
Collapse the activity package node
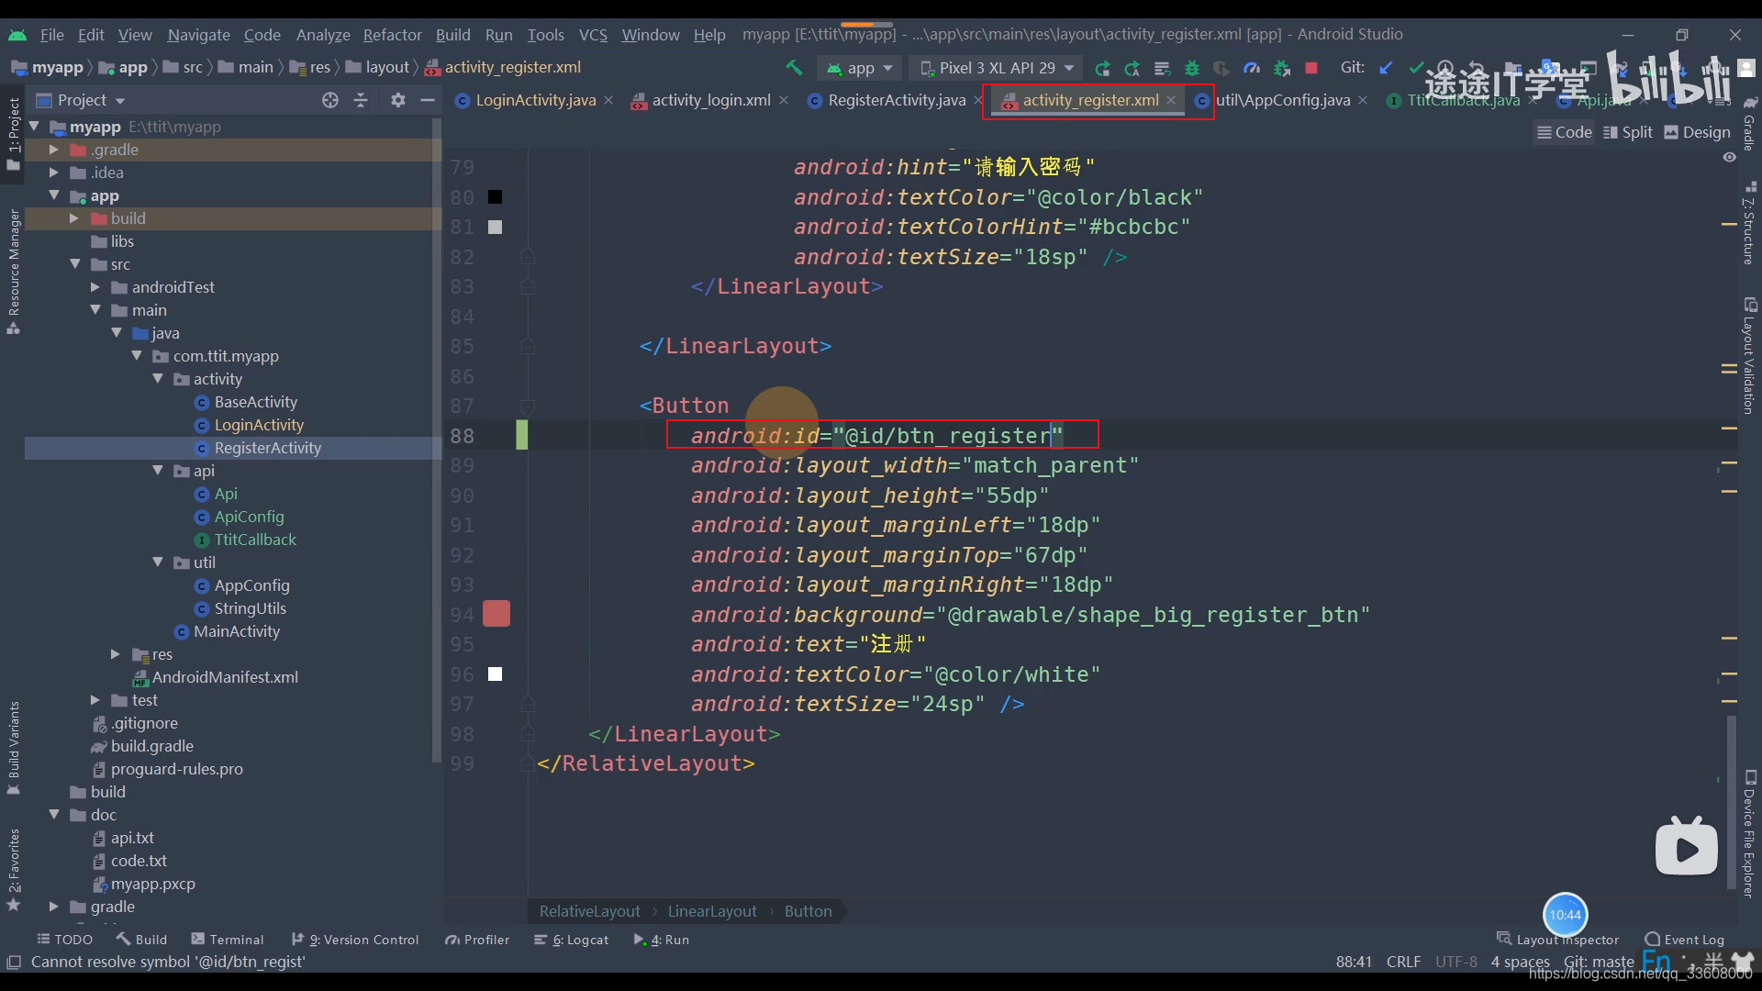pos(158,379)
